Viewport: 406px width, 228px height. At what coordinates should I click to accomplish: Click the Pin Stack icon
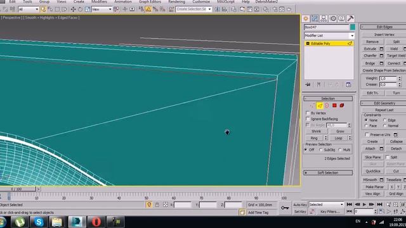pyautogui.click(x=308, y=84)
